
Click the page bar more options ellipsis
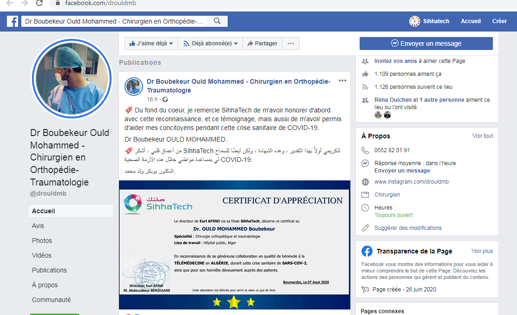(291, 43)
